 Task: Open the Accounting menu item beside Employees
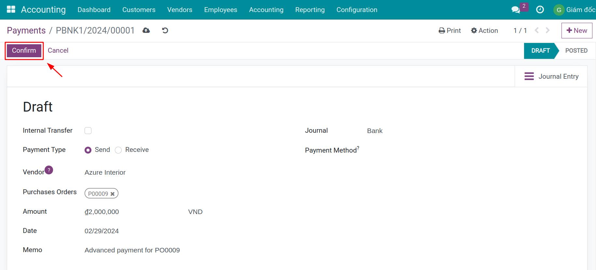tap(266, 10)
